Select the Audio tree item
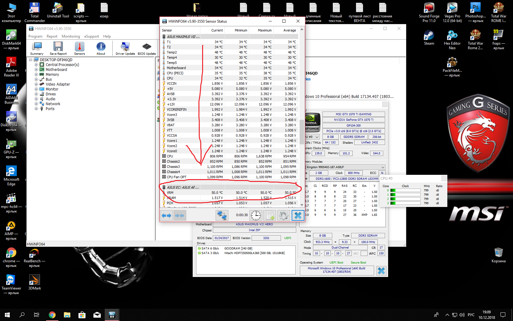 click(50, 99)
